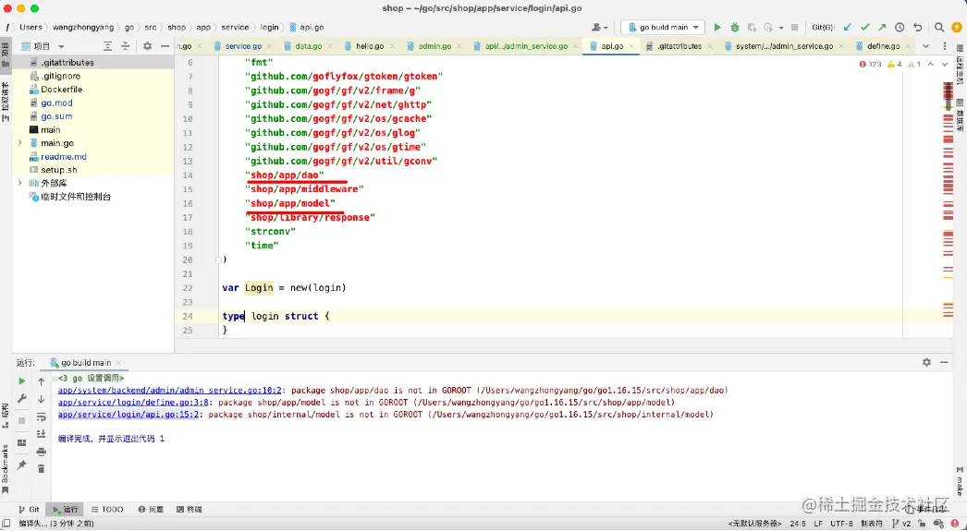The width and height of the screenshot is (967, 531).
Task: Collapse all in project panel
Action: point(125,46)
